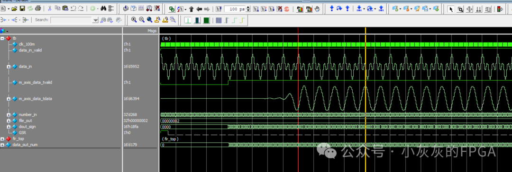Viewport: 512px width, 172px height.
Task: Click the 32'h00000002 value of file_out
Action: [136, 120]
